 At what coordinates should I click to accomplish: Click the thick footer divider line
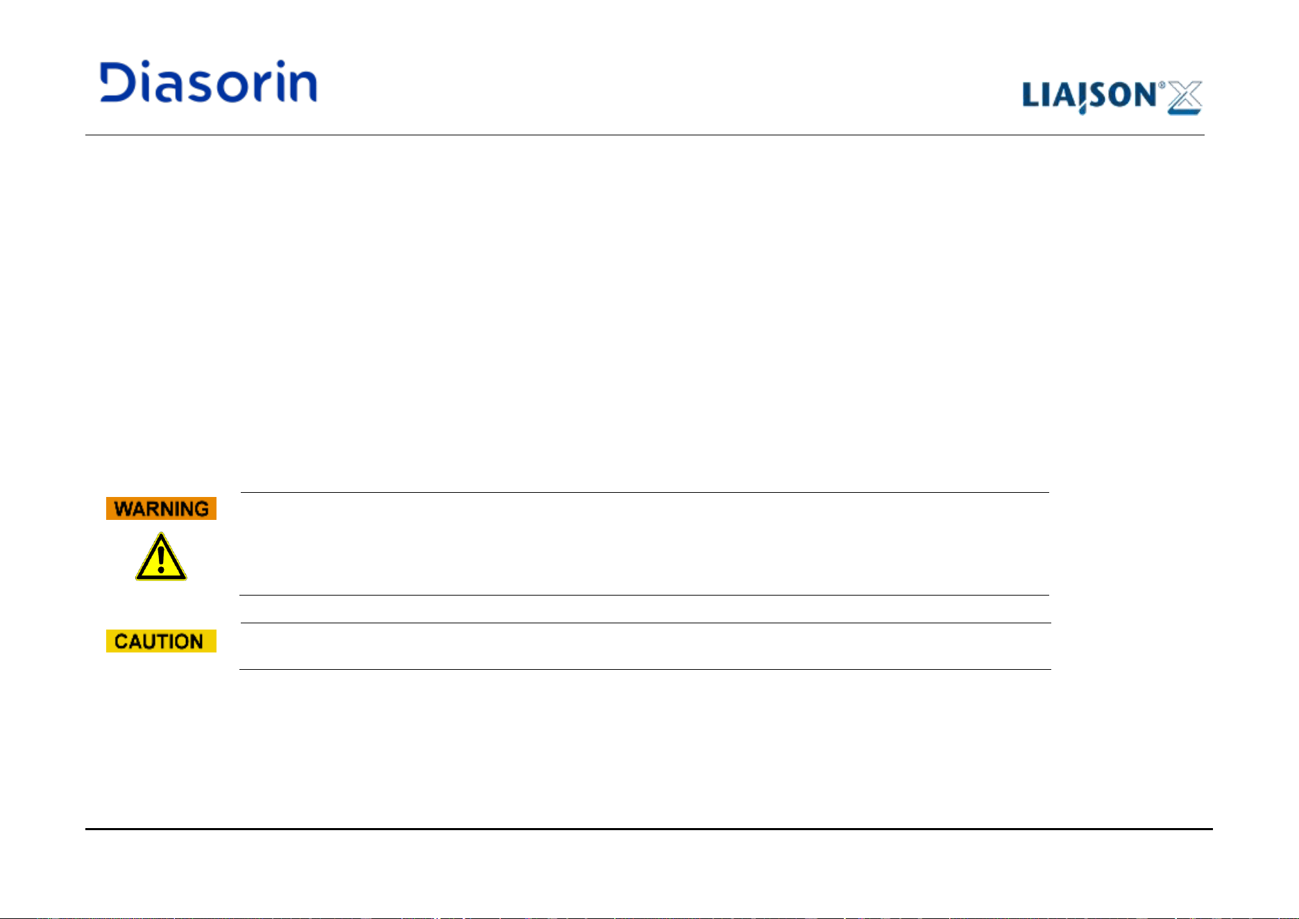pyautogui.click(x=649, y=829)
